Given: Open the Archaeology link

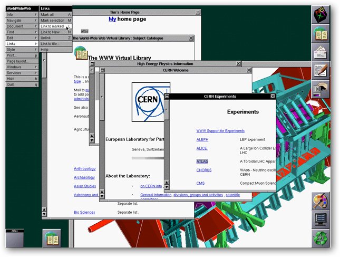Looking at the screenshot, I should 84,177.
